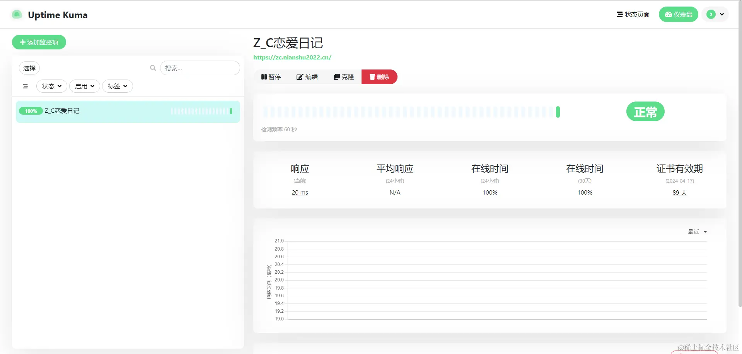This screenshot has width=742, height=354.
Task: Click the latest heartbeat bar
Action: (558, 112)
